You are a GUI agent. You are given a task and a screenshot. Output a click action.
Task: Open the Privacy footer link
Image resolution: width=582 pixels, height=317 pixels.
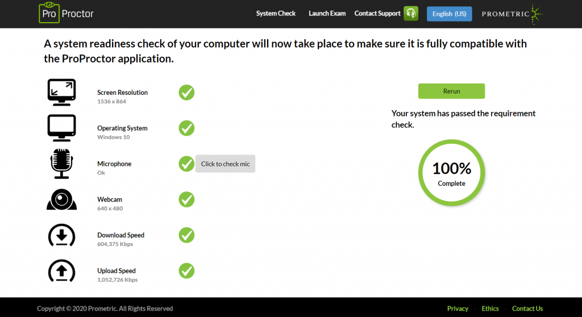pyautogui.click(x=458, y=308)
